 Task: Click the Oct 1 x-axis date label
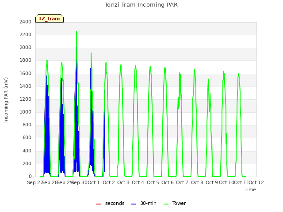[94, 182]
